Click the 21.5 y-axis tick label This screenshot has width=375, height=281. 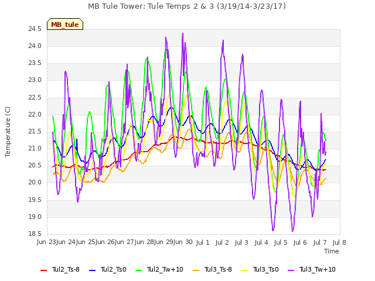pos(35,131)
